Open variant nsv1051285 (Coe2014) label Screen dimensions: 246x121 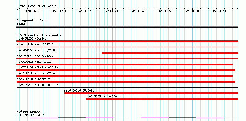coord(33,38)
